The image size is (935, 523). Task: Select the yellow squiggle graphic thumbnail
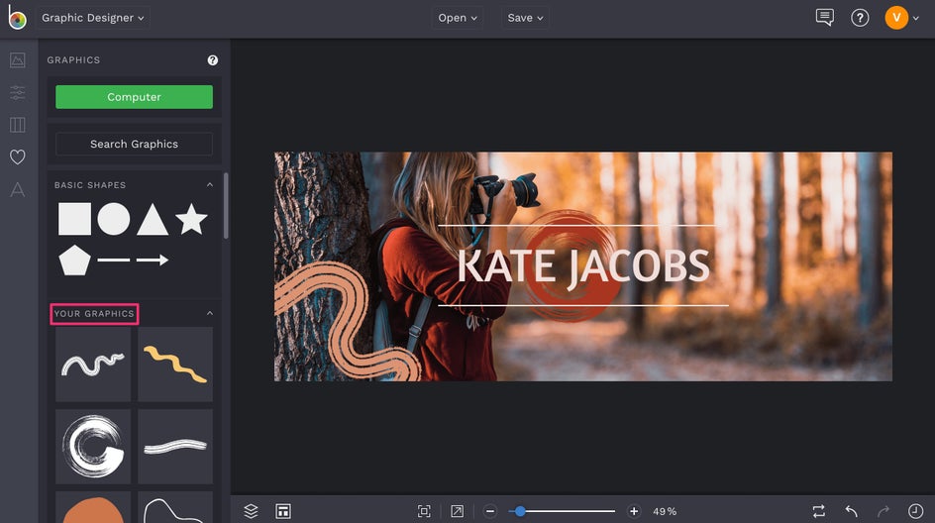point(175,364)
